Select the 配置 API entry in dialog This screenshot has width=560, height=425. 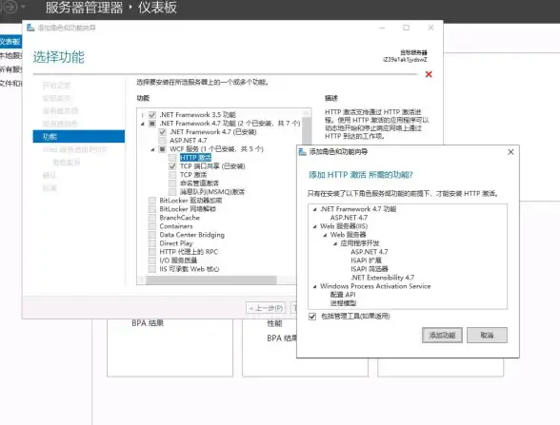point(343,295)
